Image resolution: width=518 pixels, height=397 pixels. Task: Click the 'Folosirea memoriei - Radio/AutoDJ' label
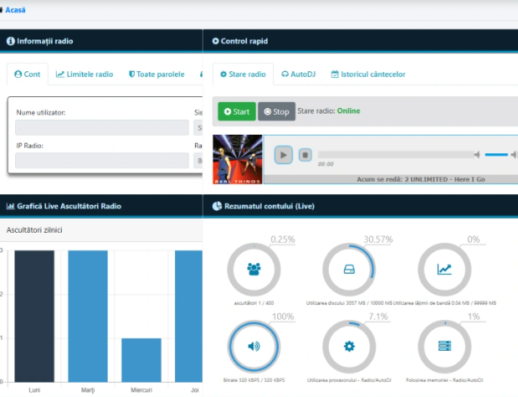click(444, 380)
